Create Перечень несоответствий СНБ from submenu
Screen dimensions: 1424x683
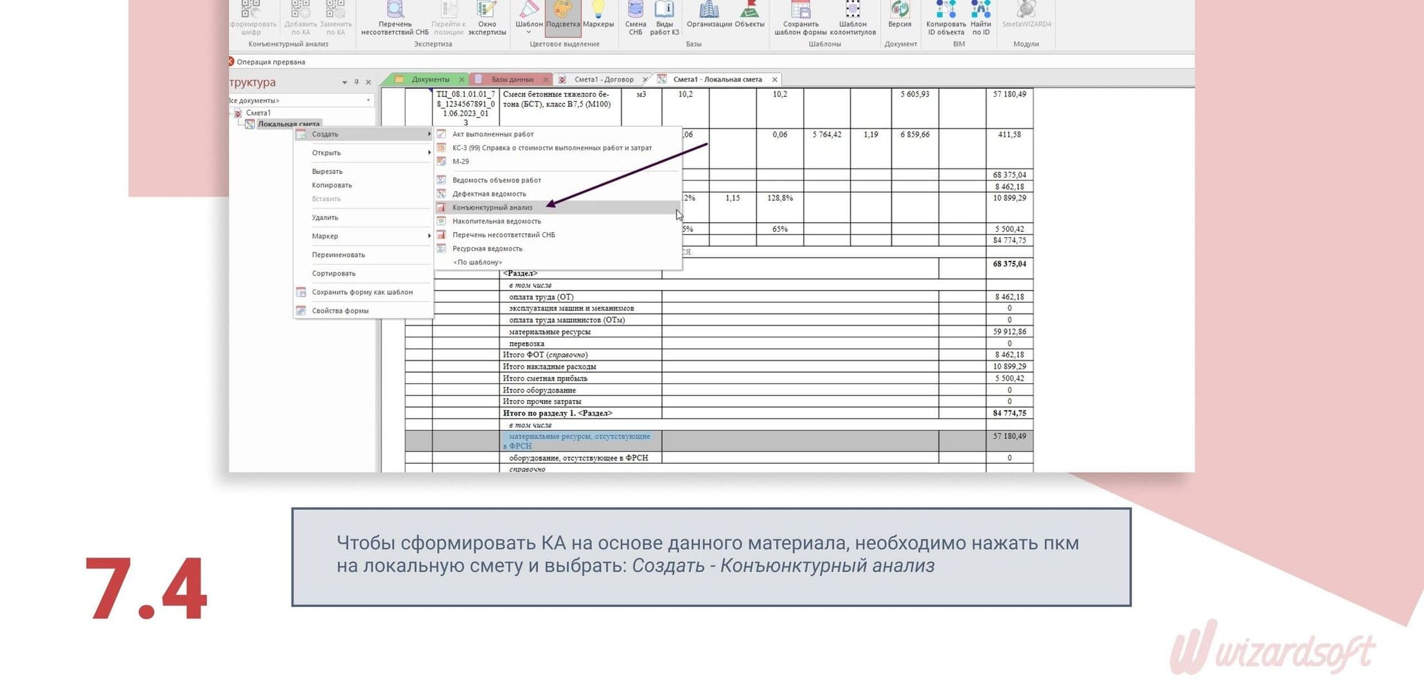pos(503,235)
